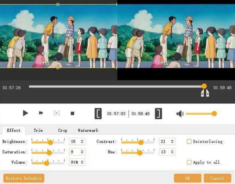
Task: Click the Hue spinner arrows
Action: [x=172, y=152]
